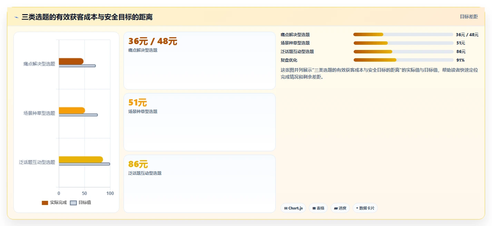Click the 36元 / 48元 value beside the progress bar
The height and width of the screenshot is (226, 492).
click(467, 35)
